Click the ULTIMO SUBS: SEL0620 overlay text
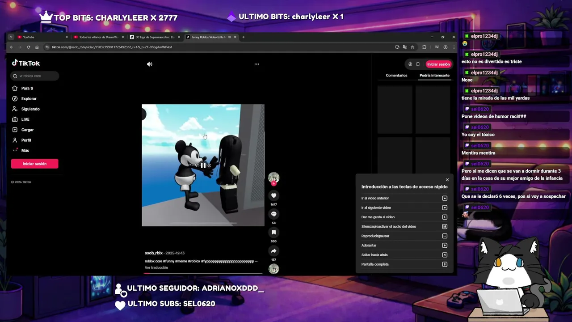 [171, 304]
